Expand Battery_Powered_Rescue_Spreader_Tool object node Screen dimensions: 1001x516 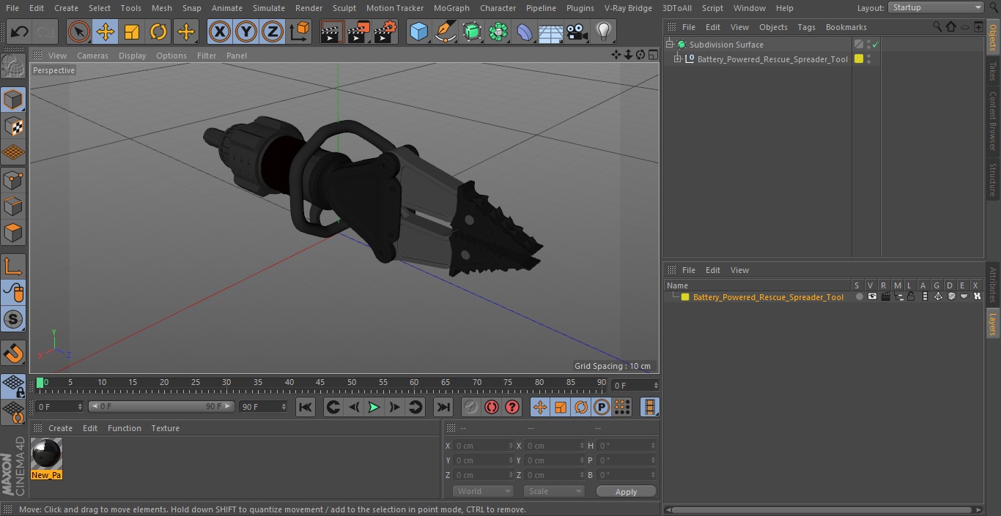678,59
